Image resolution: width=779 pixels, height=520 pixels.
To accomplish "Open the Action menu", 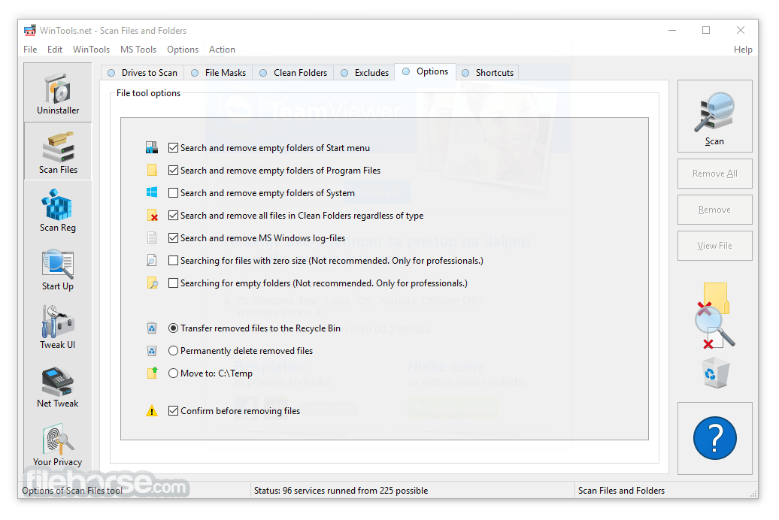I will coord(222,50).
